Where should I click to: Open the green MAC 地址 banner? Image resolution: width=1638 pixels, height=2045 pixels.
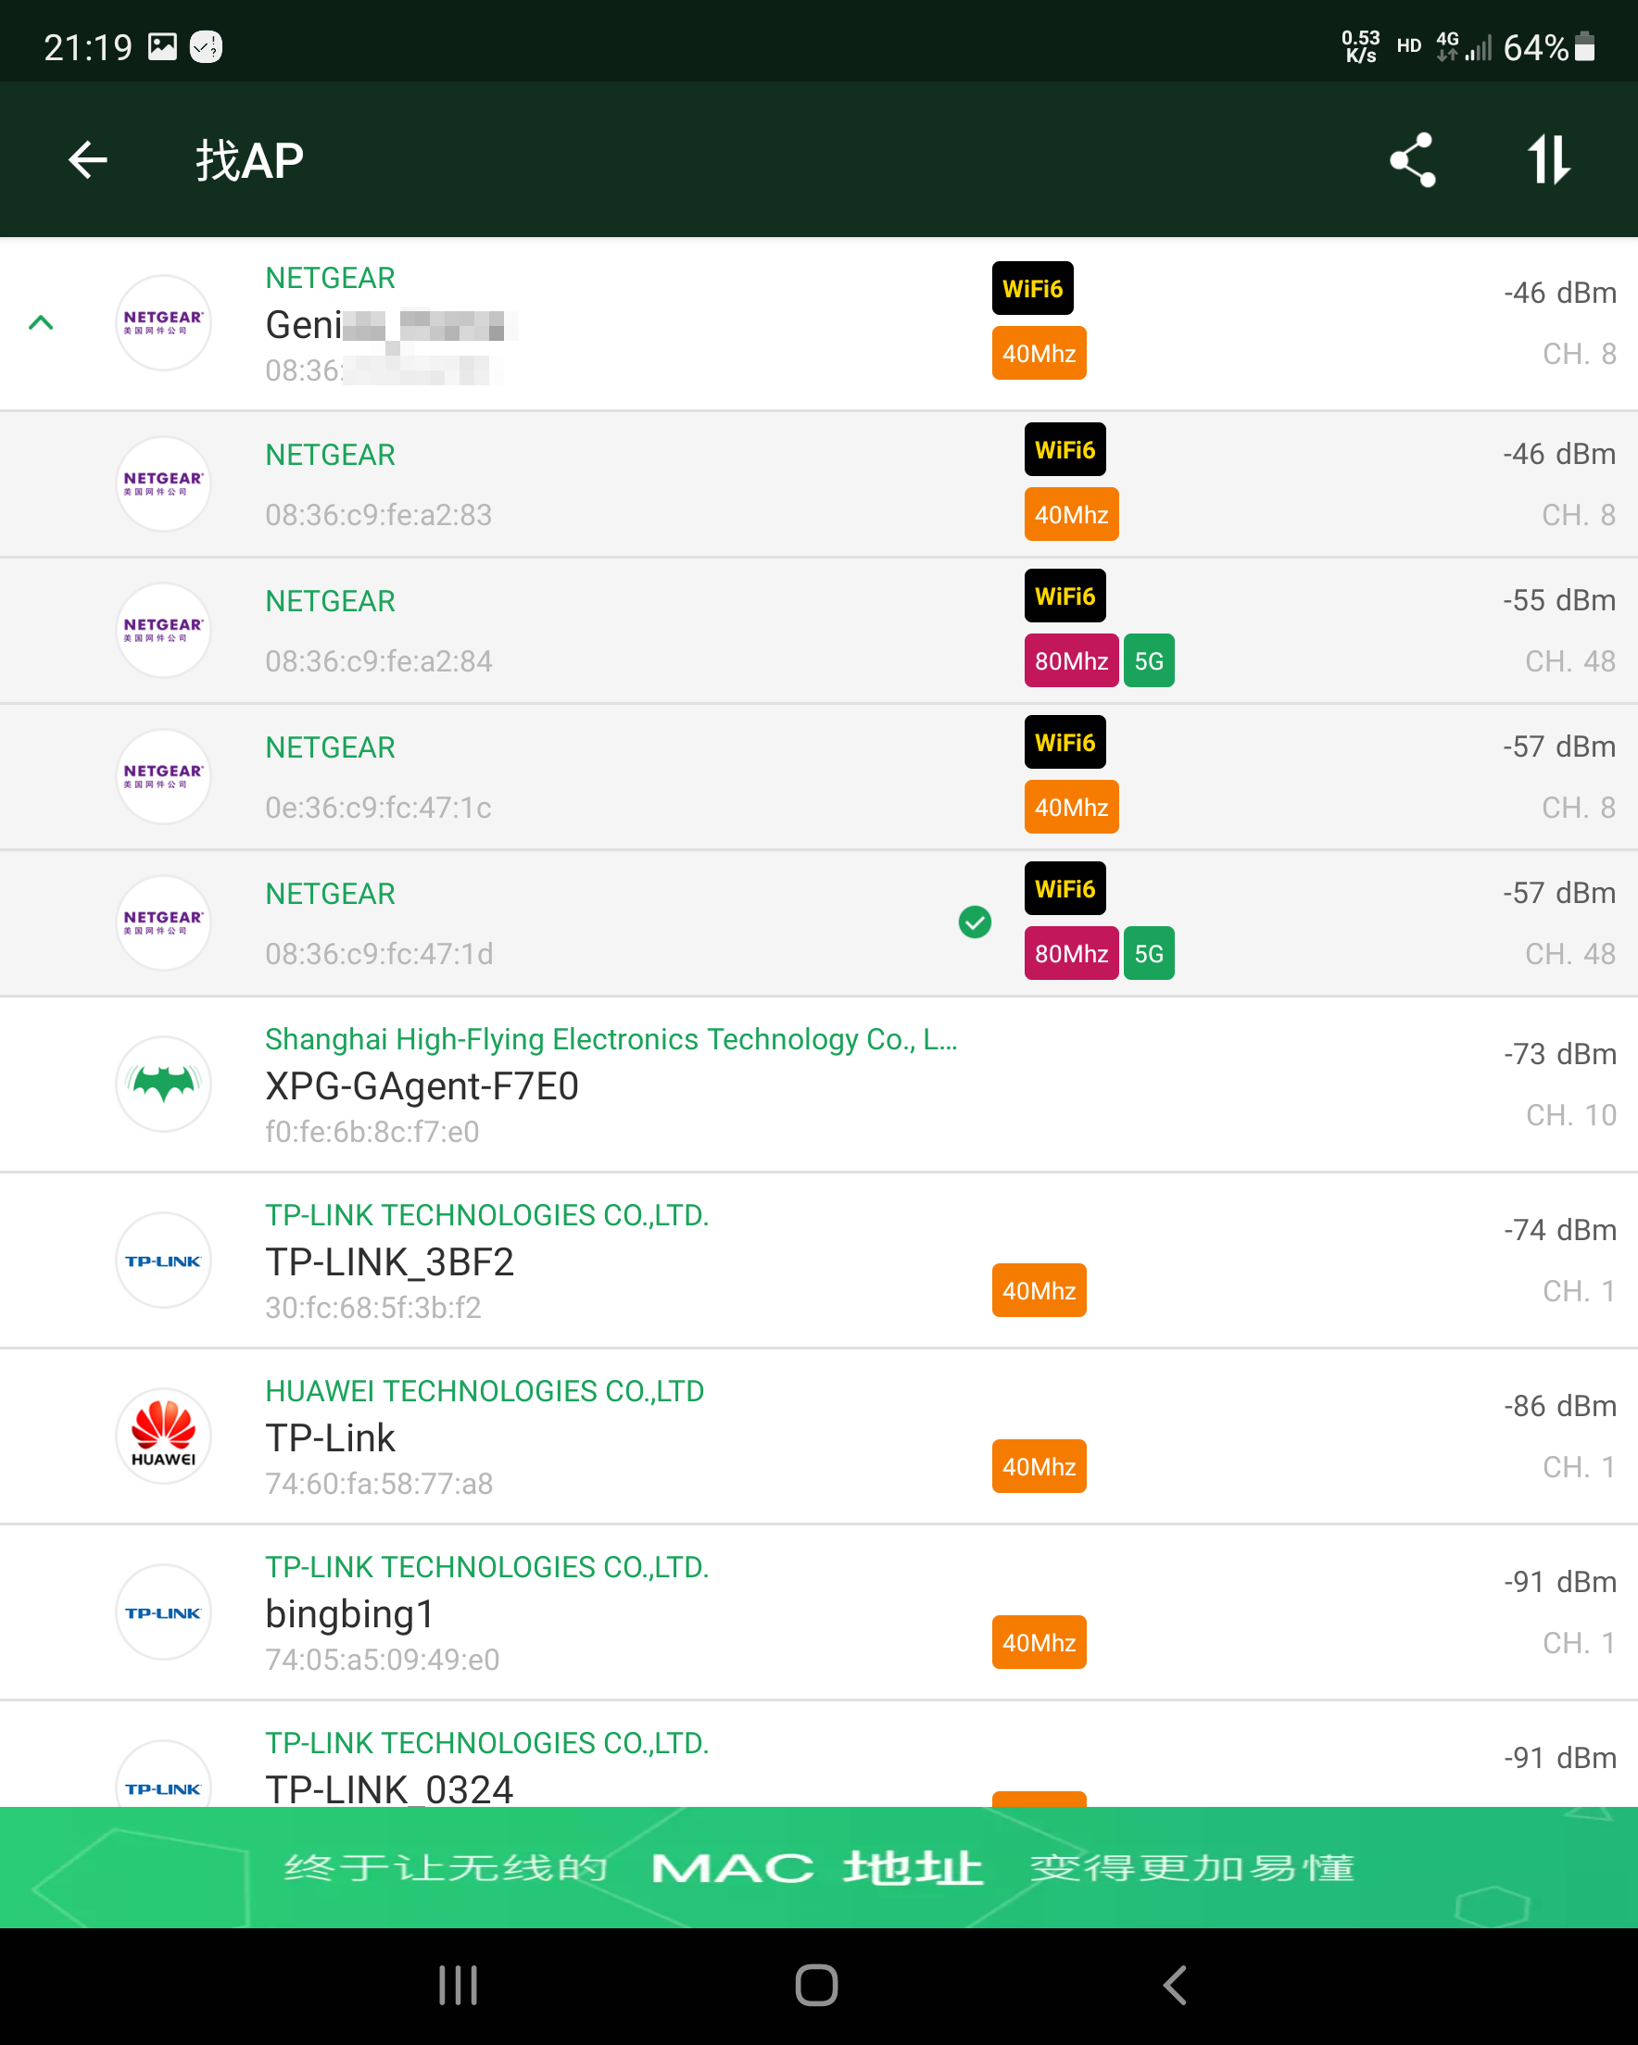pyautogui.click(x=819, y=1867)
